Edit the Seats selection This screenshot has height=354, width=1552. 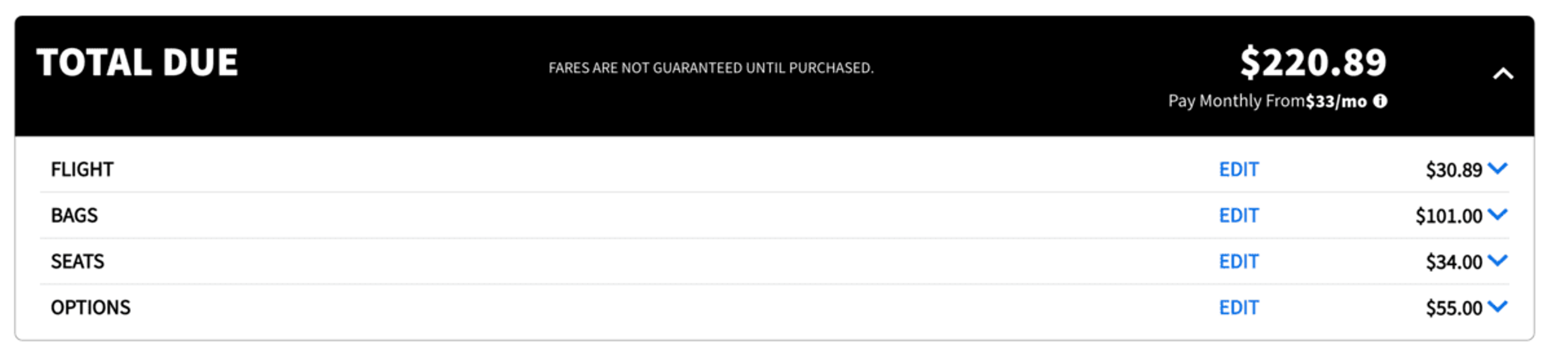click(1239, 262)
